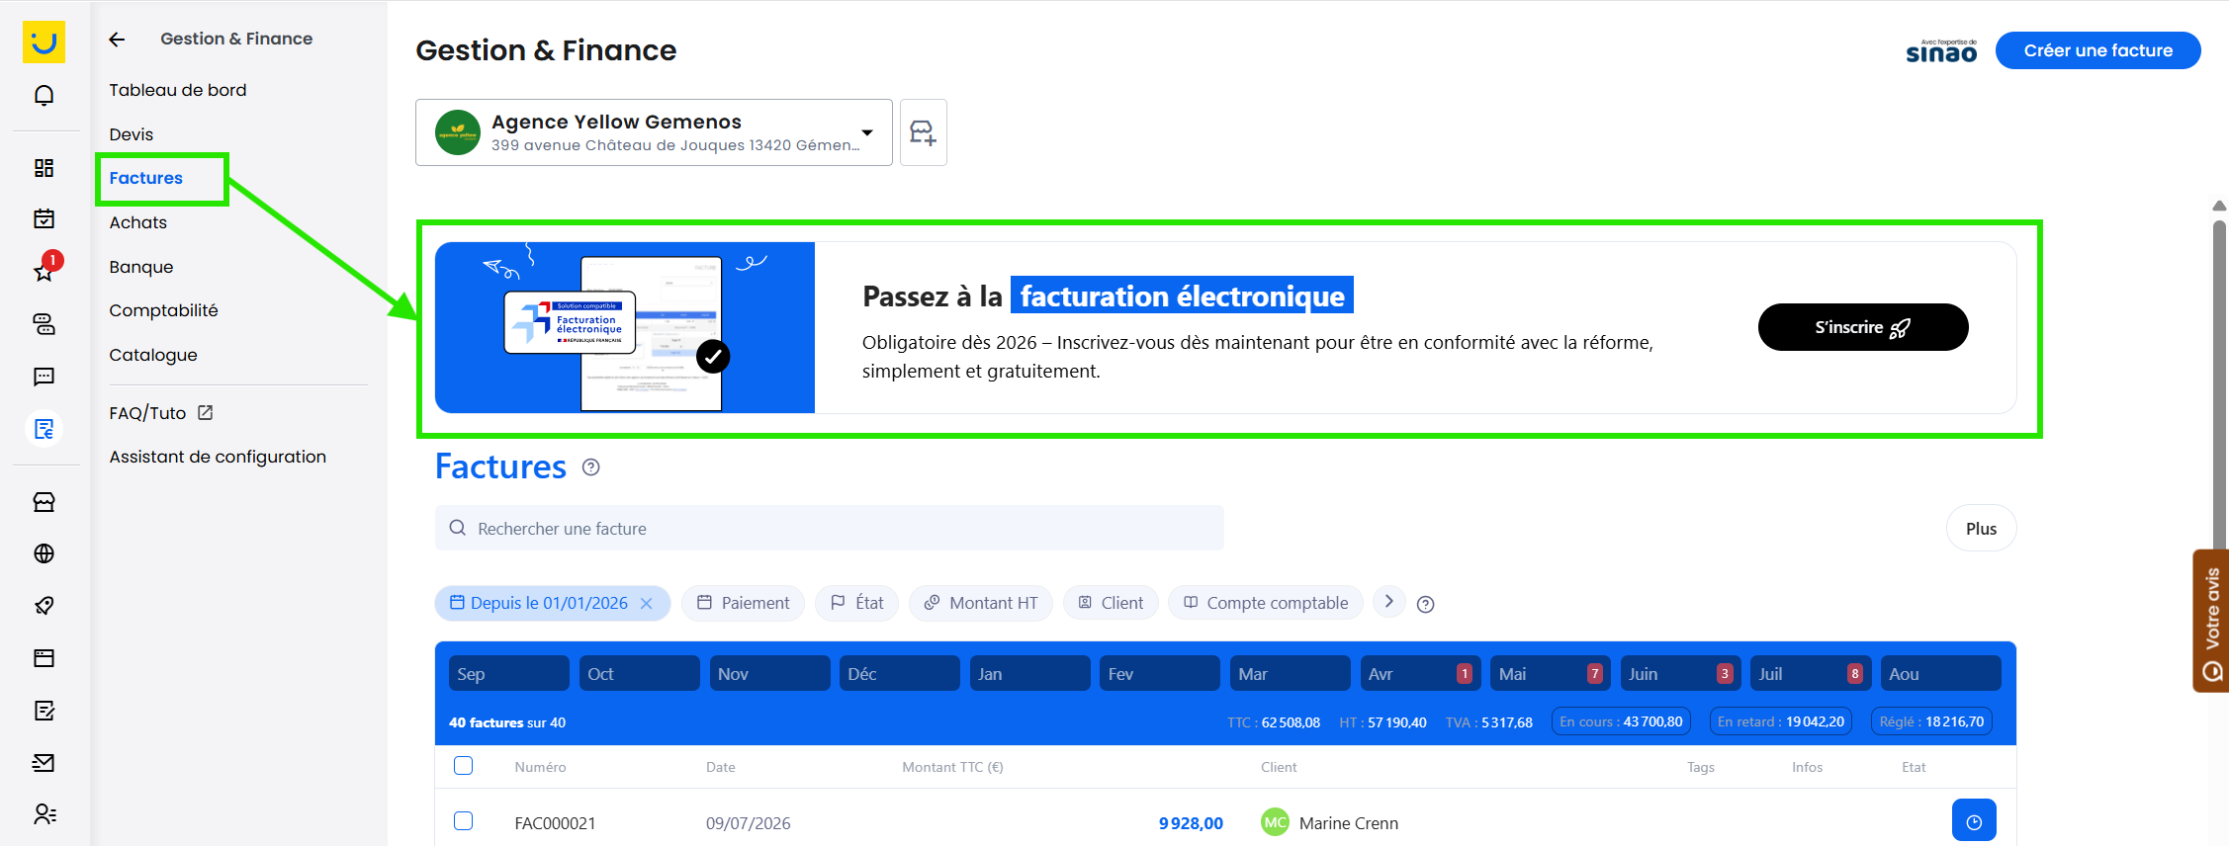Open the message bubble icon in the sidebar
This screenshot has height=846, width=2229.
pyautogui.click(x=44, y=377)
